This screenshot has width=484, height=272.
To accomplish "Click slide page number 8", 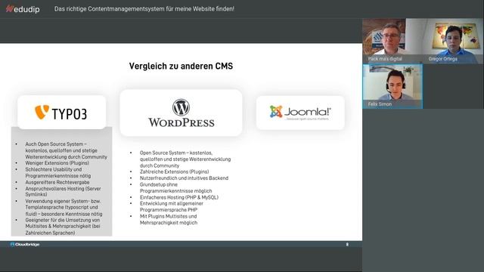I will tap(347, 245).
